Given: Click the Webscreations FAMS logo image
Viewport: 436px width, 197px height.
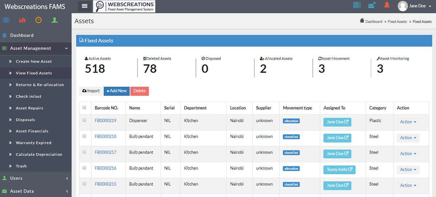Looking at the screenshot, I should [124, 7].
